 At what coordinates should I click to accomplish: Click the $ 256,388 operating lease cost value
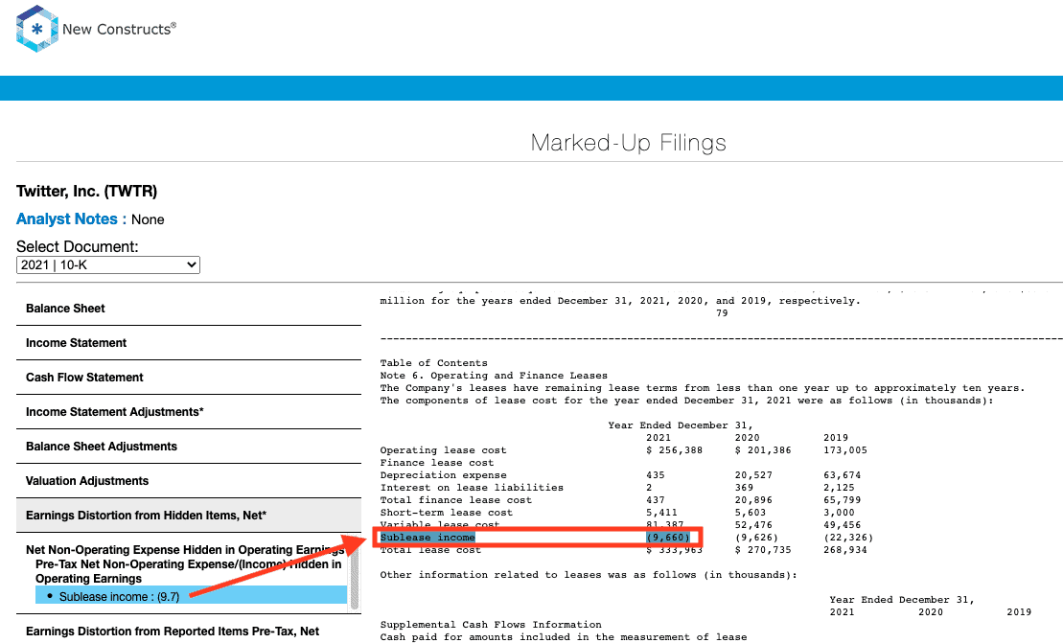click(x=674, y=449)
